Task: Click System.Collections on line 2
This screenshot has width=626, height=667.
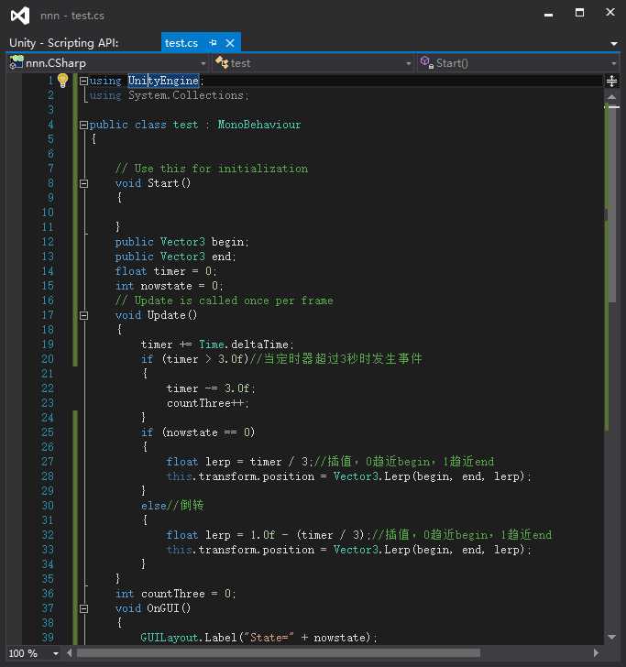Action: pos(186,95)
